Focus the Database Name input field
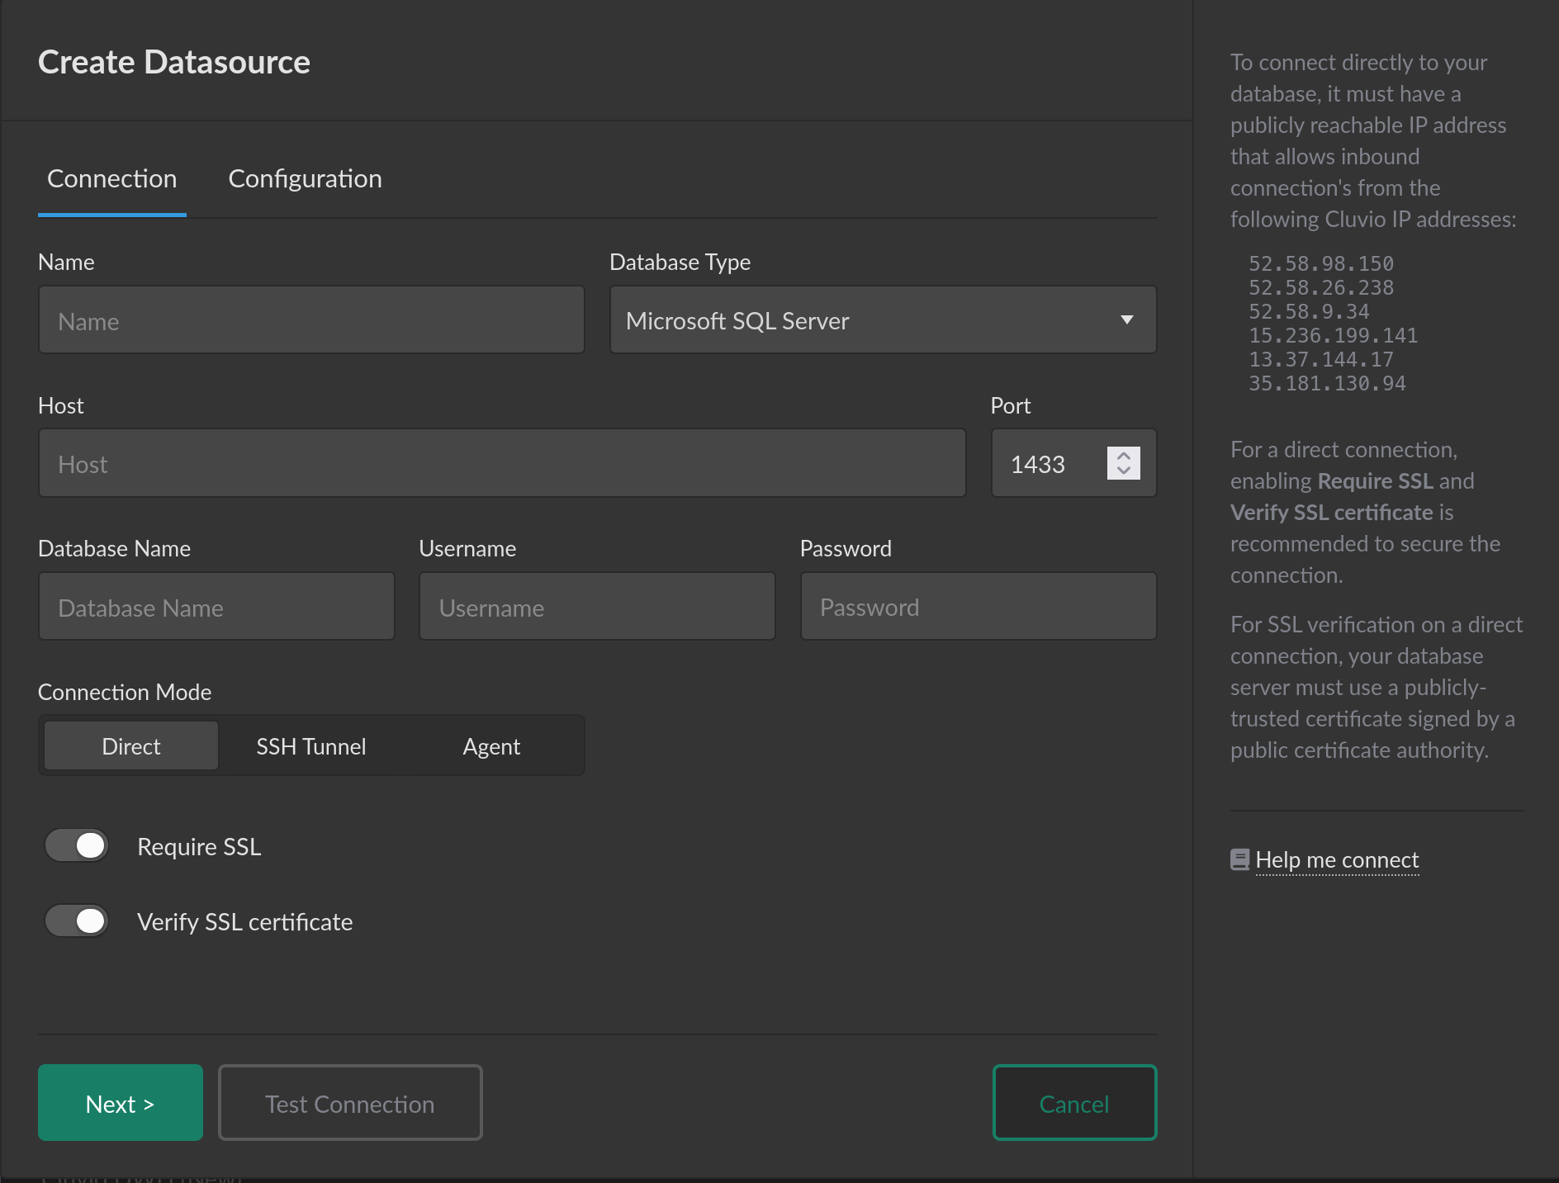Viewport: 1559px width, 1183px height. click(x=216, y=607)
